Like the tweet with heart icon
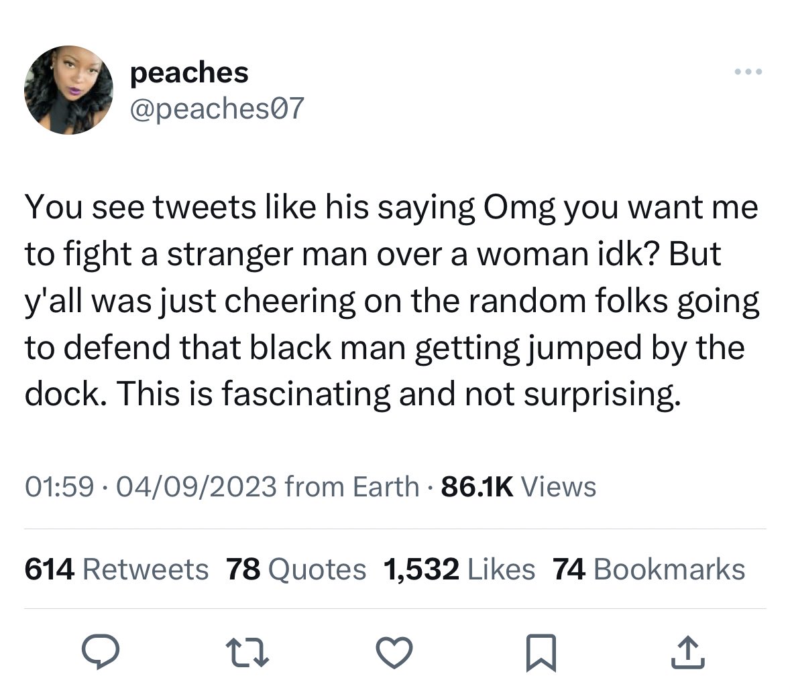This screenshot has height=690, width=790. 394,652
